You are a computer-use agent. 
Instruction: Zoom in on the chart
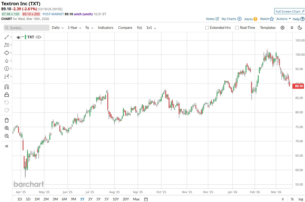pos(7,128)
